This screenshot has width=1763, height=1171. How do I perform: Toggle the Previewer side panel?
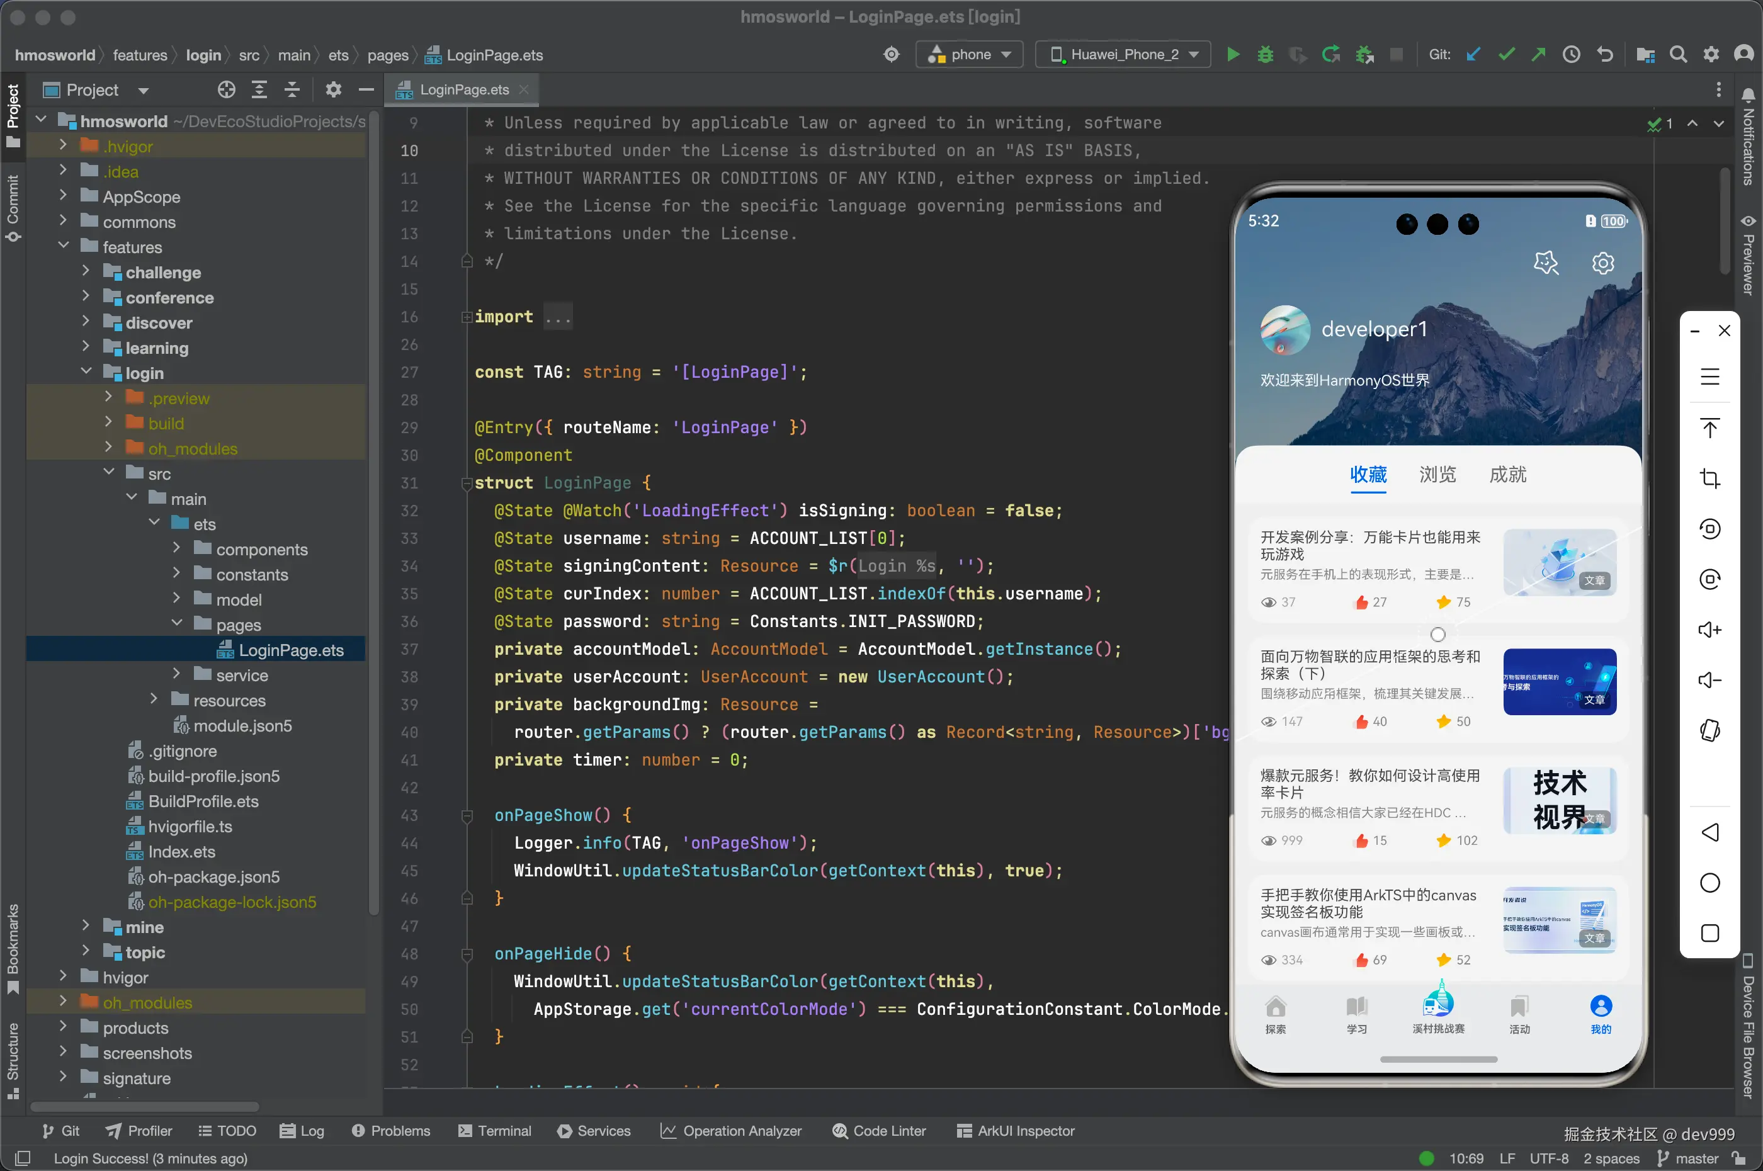tap(1748, 256)
